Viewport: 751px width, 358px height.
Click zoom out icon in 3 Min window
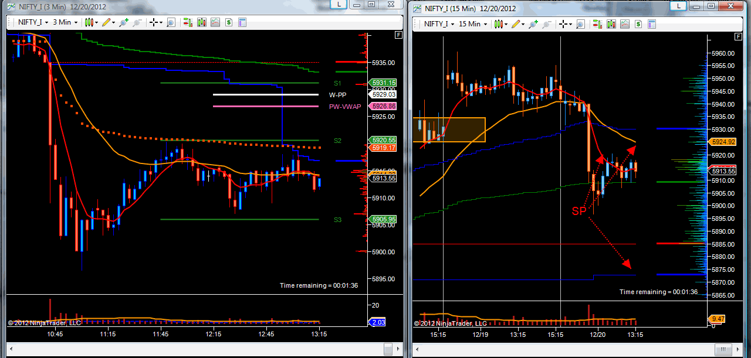pos(137,22)
